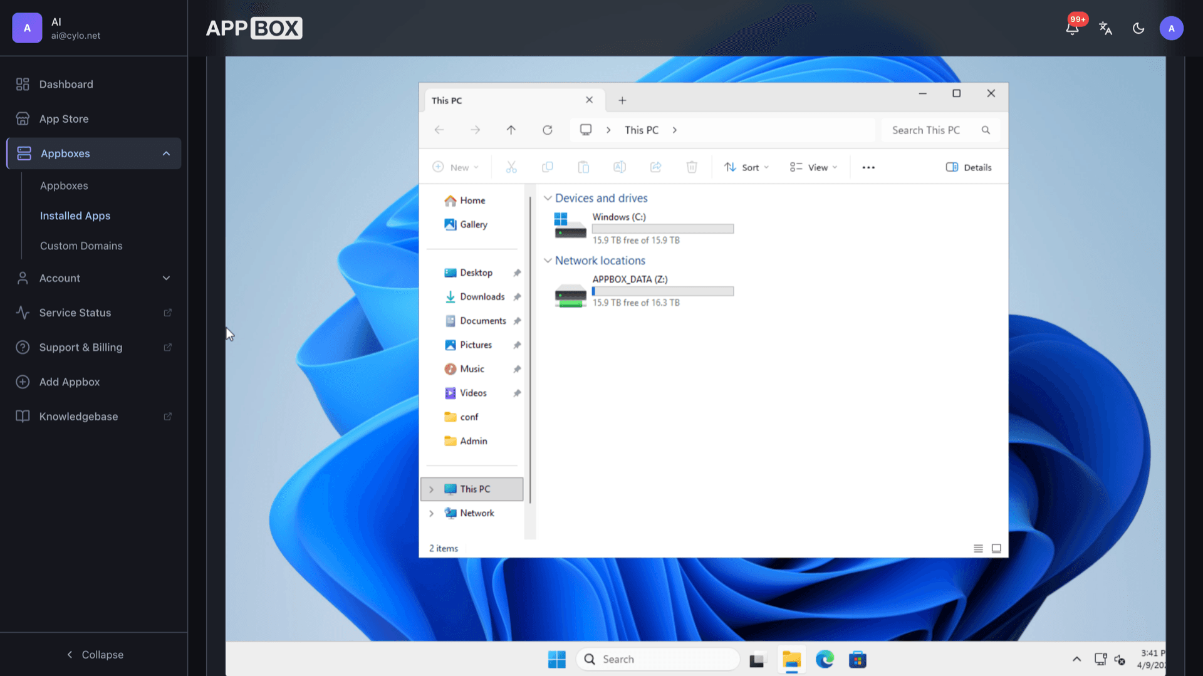Click the Paste clipboard icon
Image resolution: width=1203 pixels, height=676 pixels.
click(x=583, y=167)
